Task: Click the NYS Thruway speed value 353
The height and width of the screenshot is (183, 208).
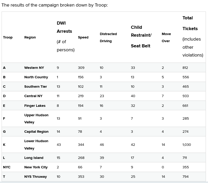Action: 81,177
